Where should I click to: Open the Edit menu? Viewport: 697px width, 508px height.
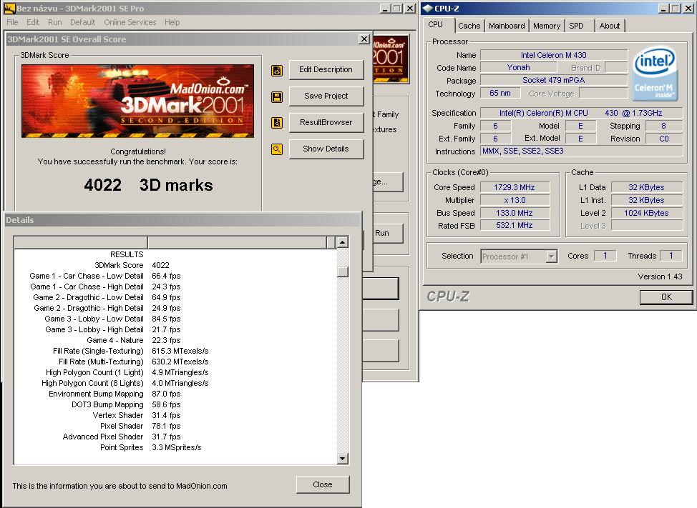click(33, 22)
